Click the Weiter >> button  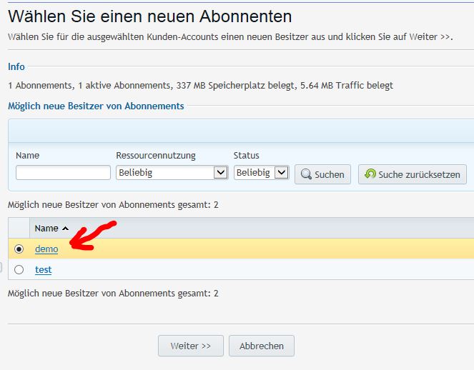pyautogui.click(x=190, y=346)
